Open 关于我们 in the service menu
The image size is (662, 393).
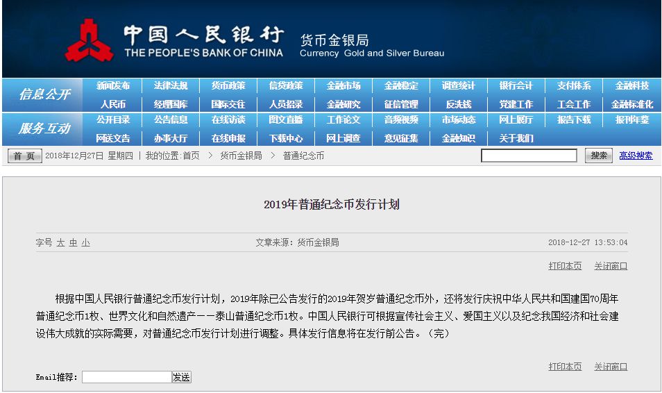tap(516, 138)
